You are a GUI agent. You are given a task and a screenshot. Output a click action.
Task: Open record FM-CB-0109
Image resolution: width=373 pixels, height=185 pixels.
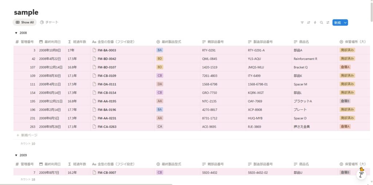(107, 76)
